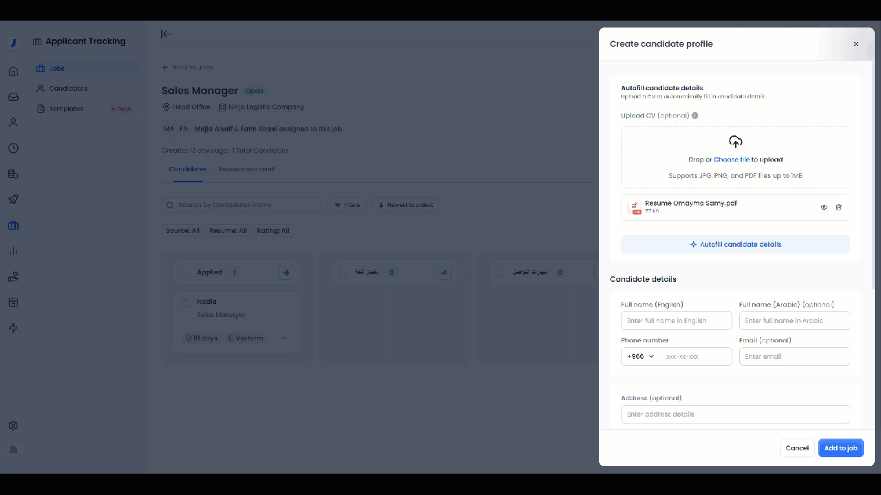Click the Add to job button
Image resolution: width=881 pixels, height=495 pixels.
(840, 448)
